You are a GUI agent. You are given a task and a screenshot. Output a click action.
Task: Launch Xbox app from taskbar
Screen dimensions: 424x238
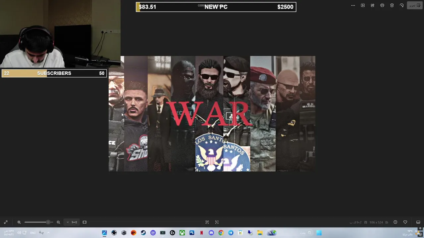(x=182, y=233)
